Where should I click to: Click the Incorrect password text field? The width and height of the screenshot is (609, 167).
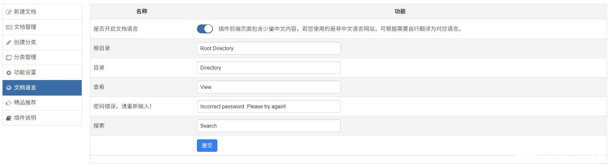[x=268, y=106]
